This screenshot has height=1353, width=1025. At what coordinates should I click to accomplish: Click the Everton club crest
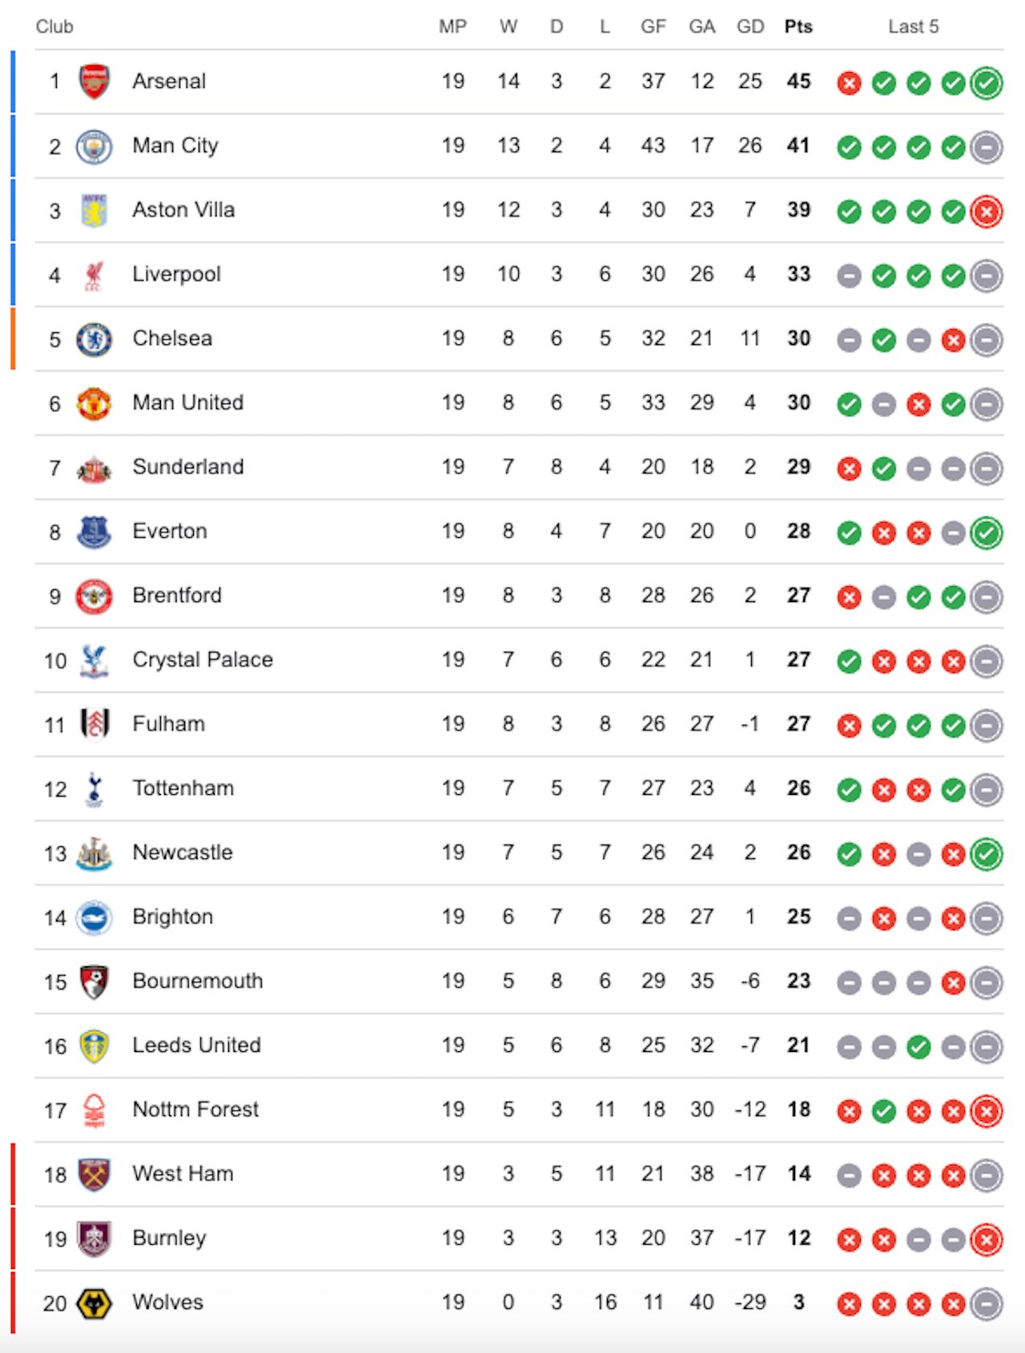(94, 532)
